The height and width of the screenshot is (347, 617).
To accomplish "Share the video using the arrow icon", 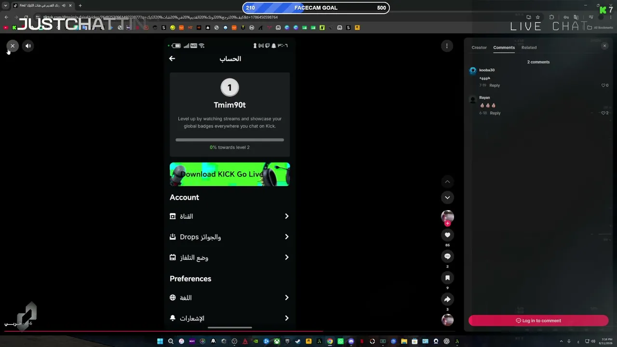I will (447, 299).
